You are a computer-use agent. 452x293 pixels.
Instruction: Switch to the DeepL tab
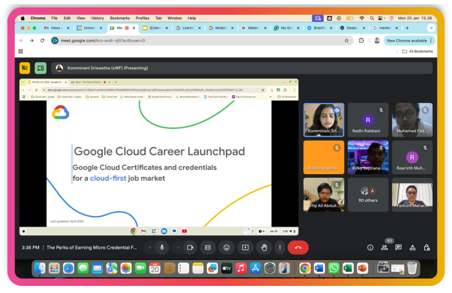[x=352, y=28]
